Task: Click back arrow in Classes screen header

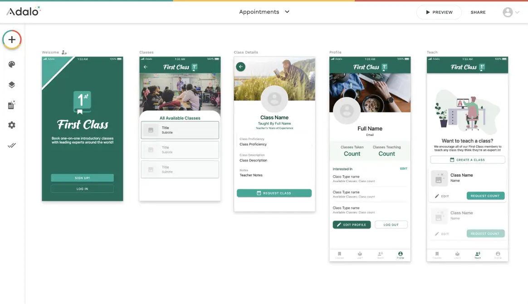Action: (x=146, y=67)
